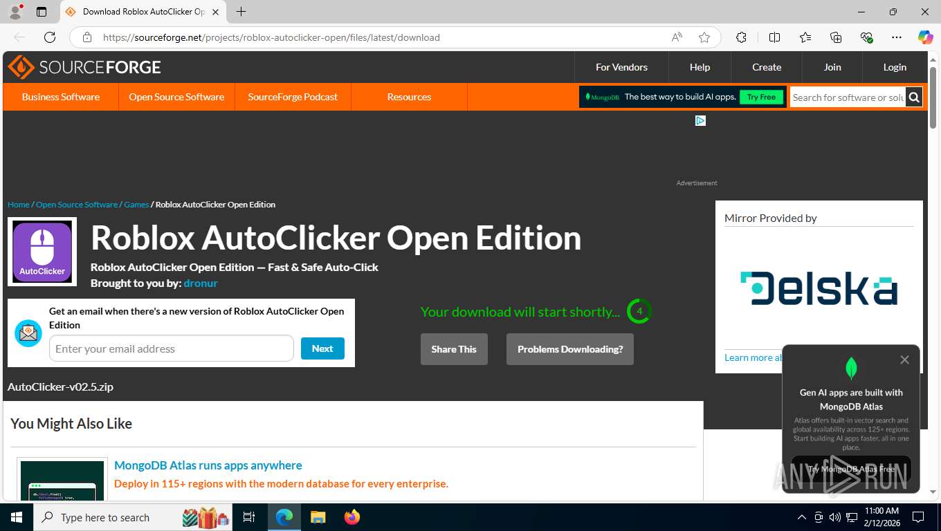The height and width of the screenshot is (531, 941).
Task: Open Copilot sidebar icon
Action: point(925,37)
